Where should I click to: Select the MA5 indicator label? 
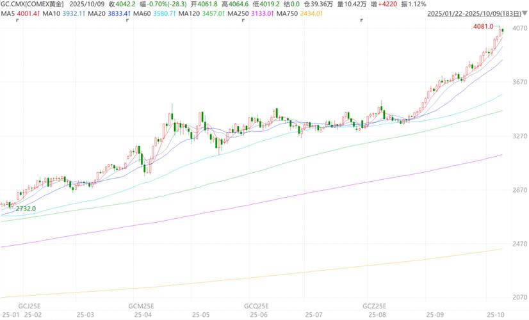coord(20,13)
